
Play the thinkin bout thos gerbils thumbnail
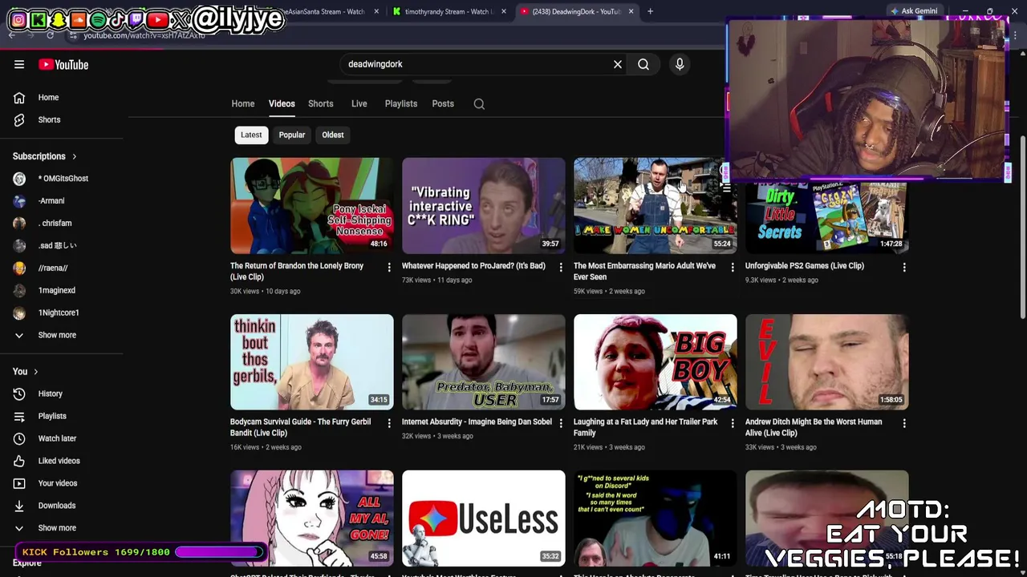click(312, 362)
